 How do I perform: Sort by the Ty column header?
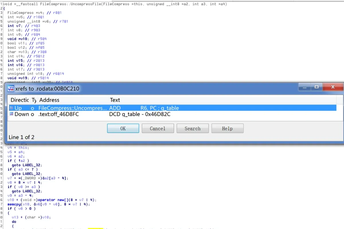point(34,100)
